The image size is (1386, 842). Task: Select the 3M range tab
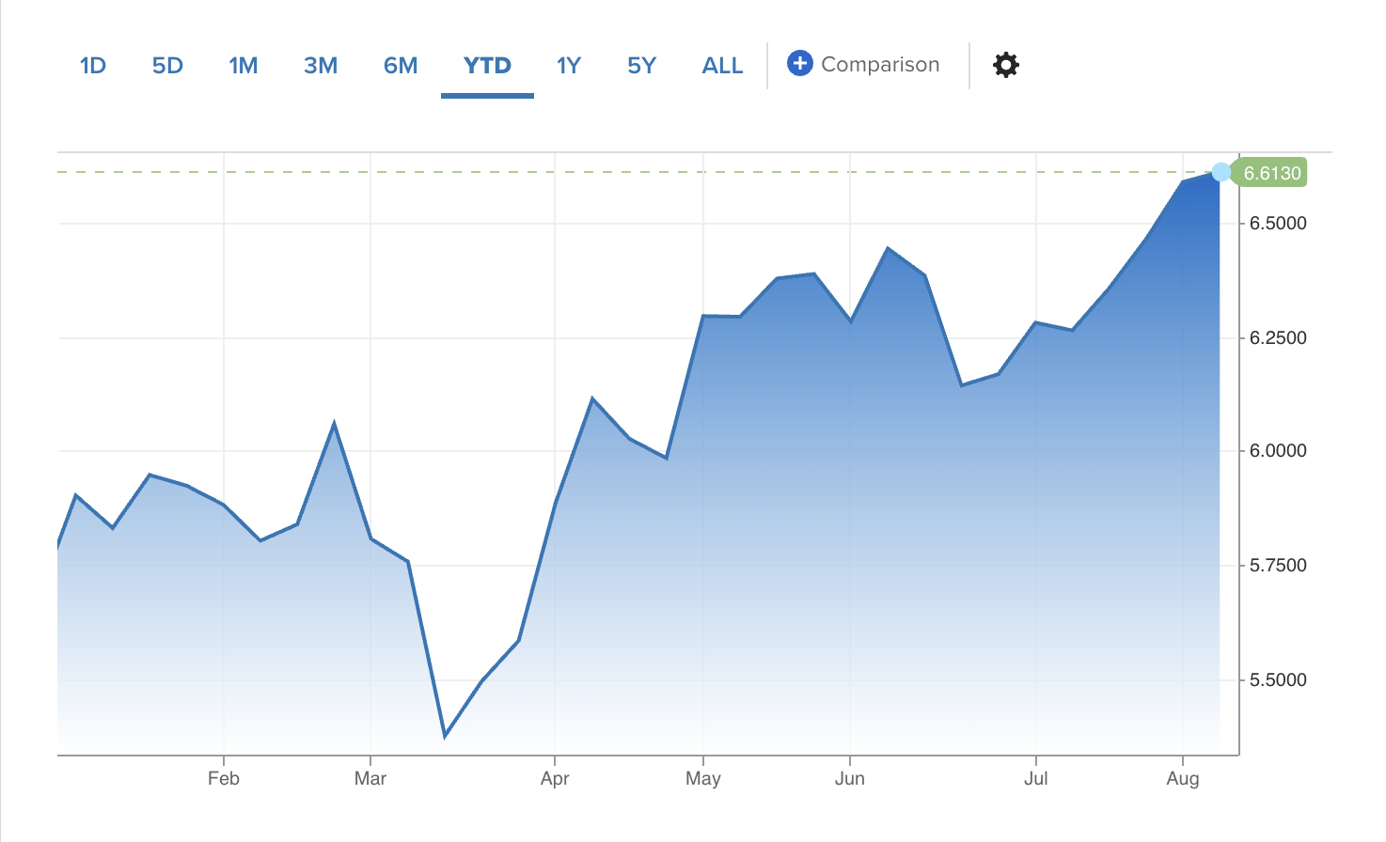tap(321, 66)
